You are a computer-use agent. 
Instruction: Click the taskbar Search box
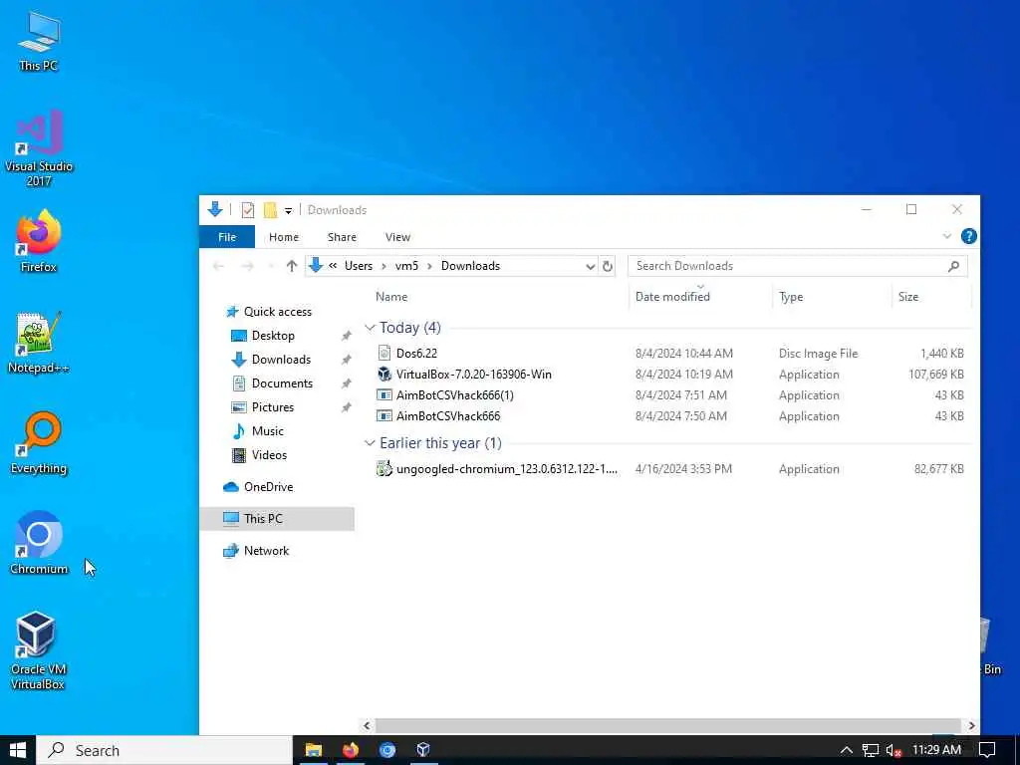(164, 751)
